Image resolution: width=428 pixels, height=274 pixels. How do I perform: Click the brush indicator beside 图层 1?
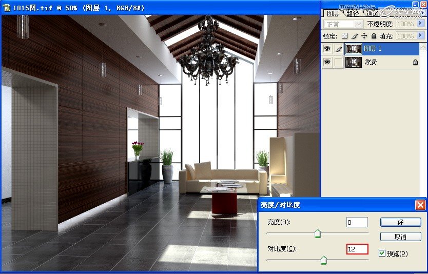339,49
